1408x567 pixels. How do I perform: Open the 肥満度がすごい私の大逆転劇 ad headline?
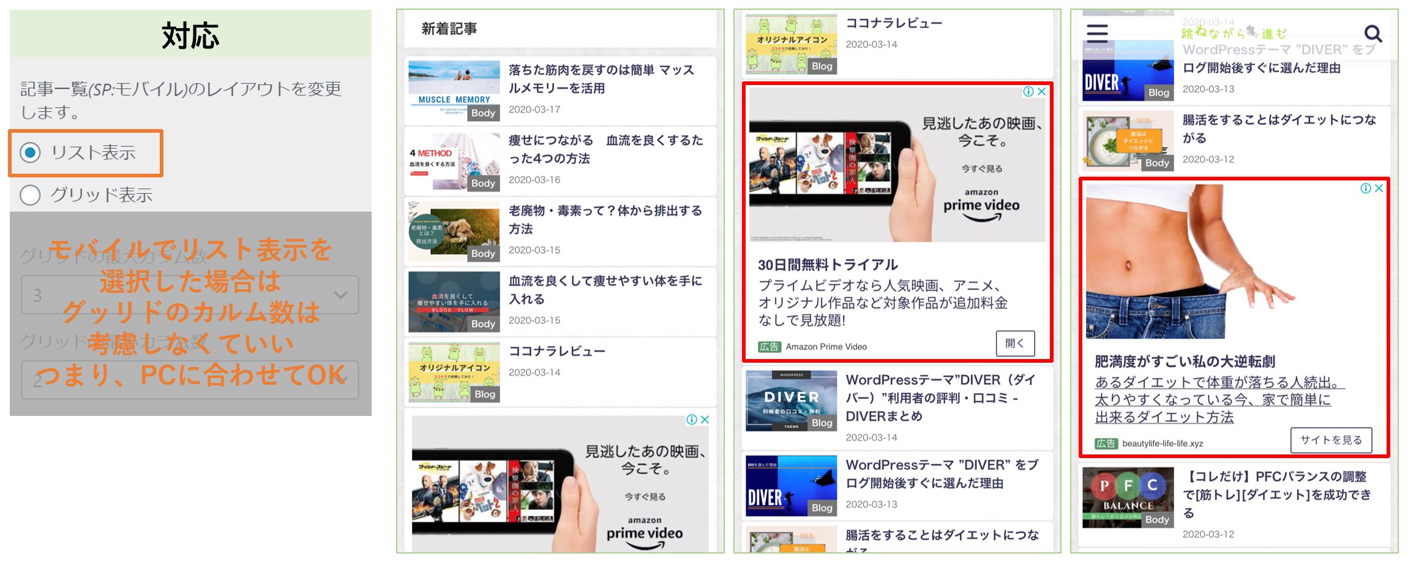pos(1185,361)
